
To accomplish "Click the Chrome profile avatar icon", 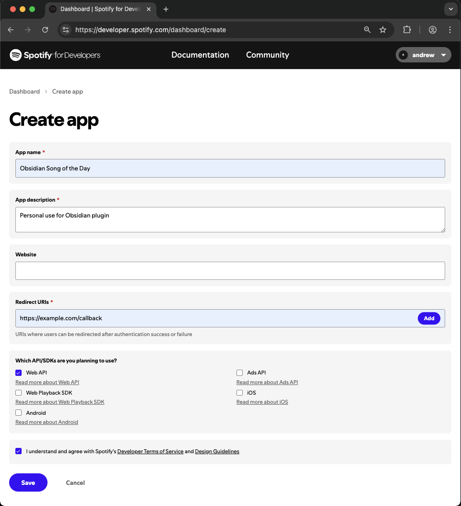I will coord(432,30).
